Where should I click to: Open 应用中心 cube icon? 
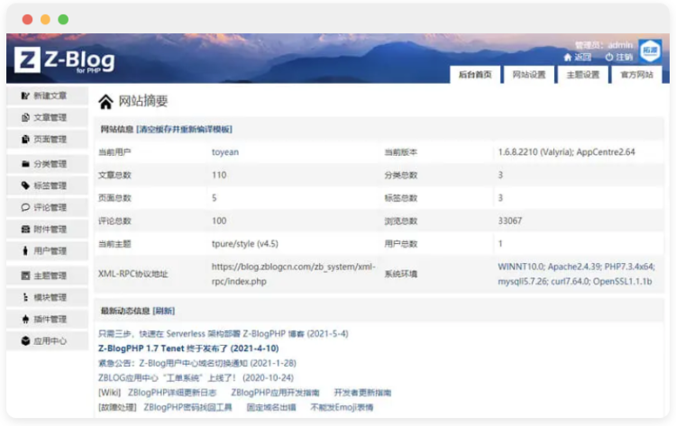click(x=25, y=340)
